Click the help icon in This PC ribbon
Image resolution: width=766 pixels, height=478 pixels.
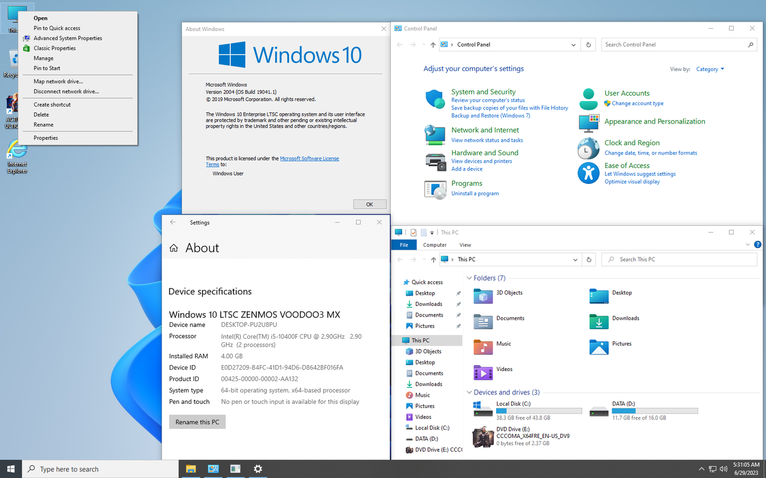click(x=758, y=244)
